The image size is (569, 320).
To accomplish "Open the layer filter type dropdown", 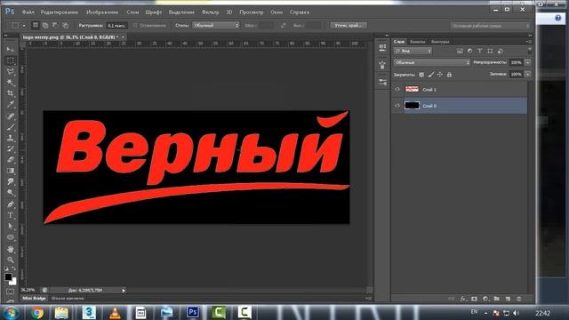I will point(413,52).
